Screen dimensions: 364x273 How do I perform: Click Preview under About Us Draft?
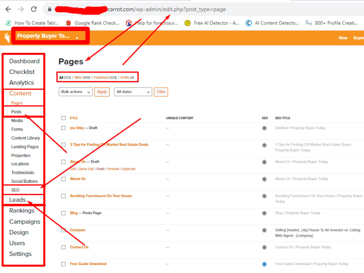113,169
